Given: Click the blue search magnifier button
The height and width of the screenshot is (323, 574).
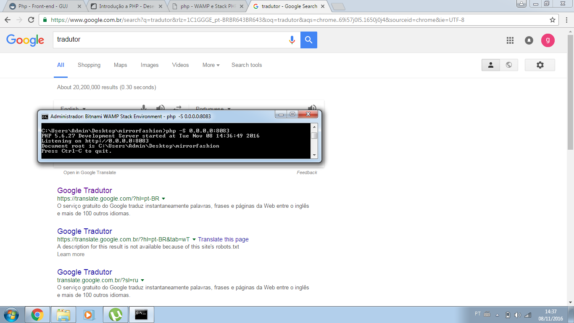Looking at the screenshot, I should click(309, 40).
